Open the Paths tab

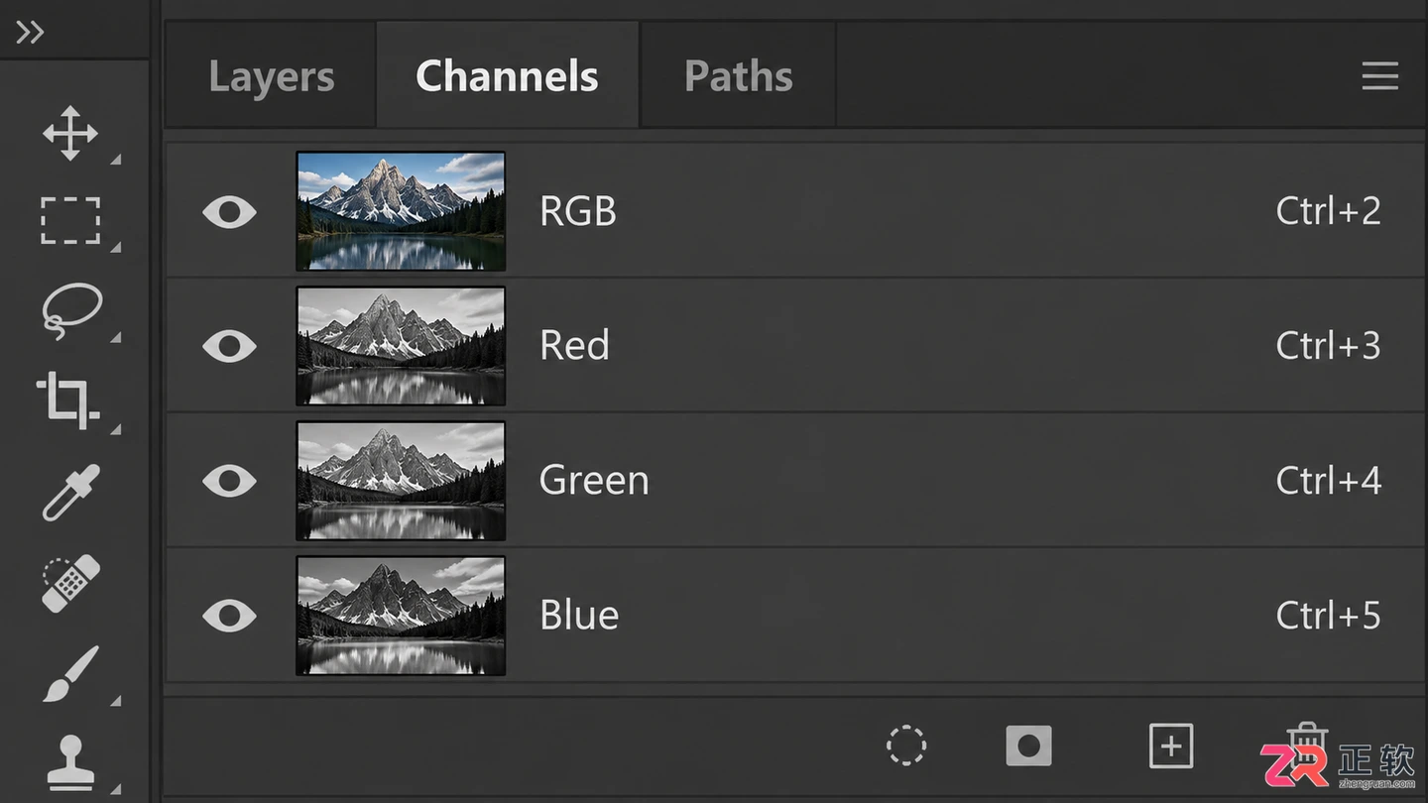(x=739, y=76)
